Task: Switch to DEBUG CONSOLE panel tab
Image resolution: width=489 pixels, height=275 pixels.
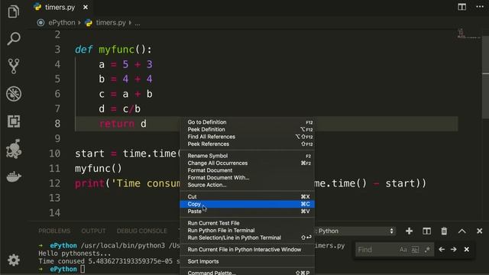Action: (142, 231)
